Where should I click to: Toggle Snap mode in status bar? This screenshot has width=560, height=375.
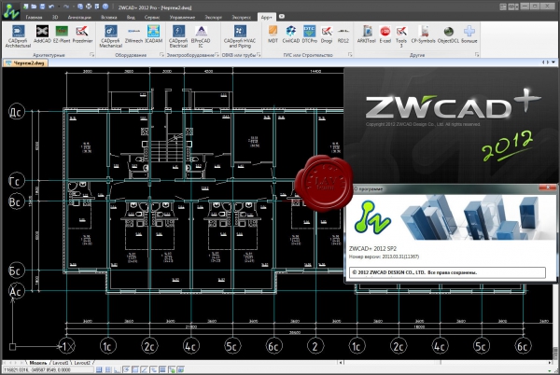click(x=99, y=370)
